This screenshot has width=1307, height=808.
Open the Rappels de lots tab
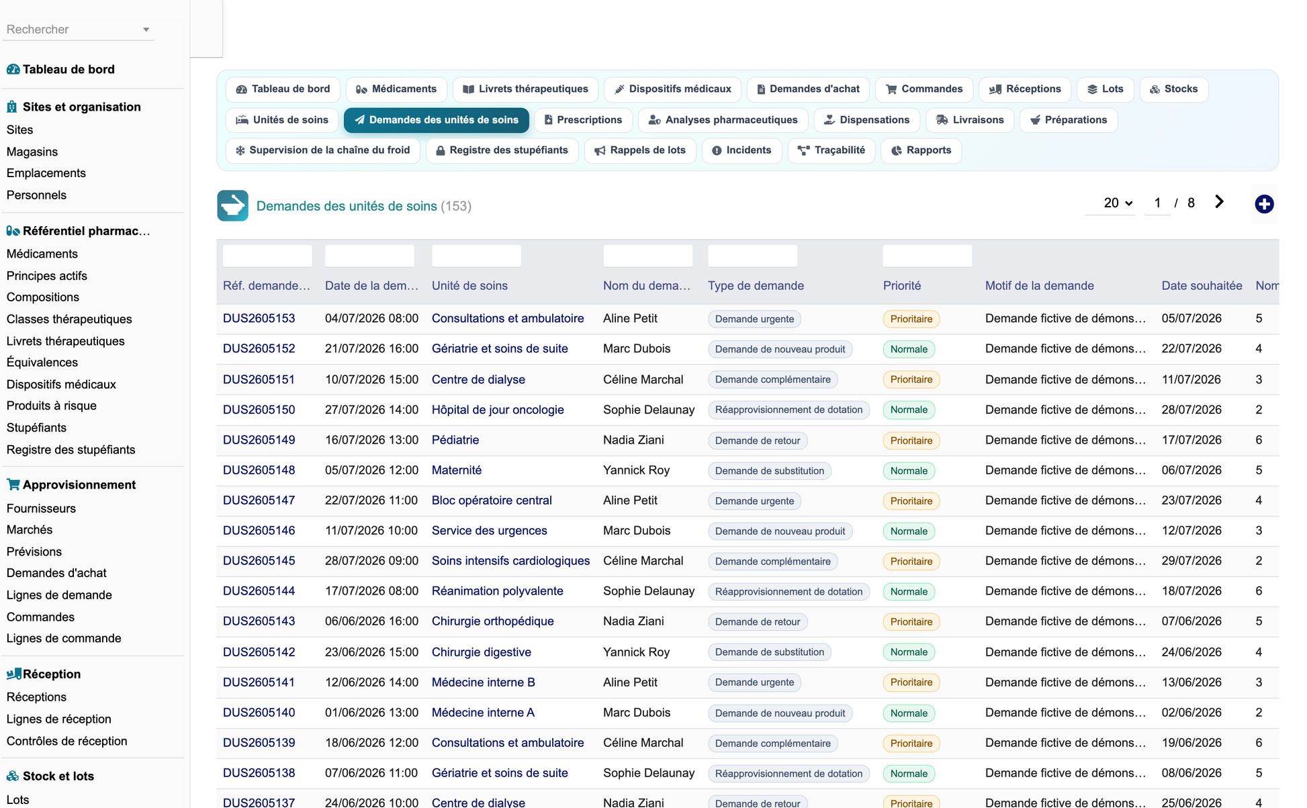pyautogui.click(x=640, y=150)
